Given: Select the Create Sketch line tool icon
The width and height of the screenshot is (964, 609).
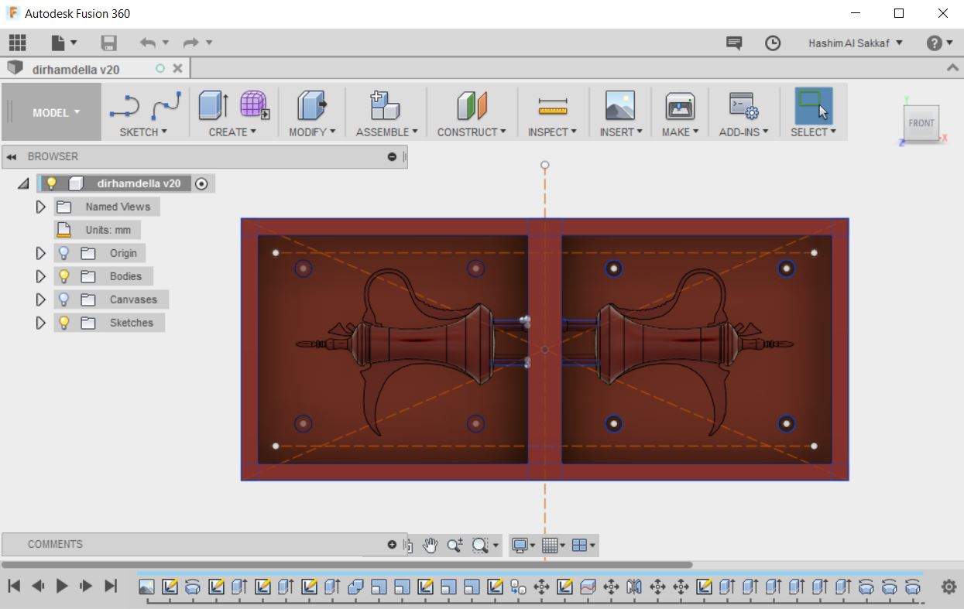Looking at the screenshot, I should tap(125, 105).
